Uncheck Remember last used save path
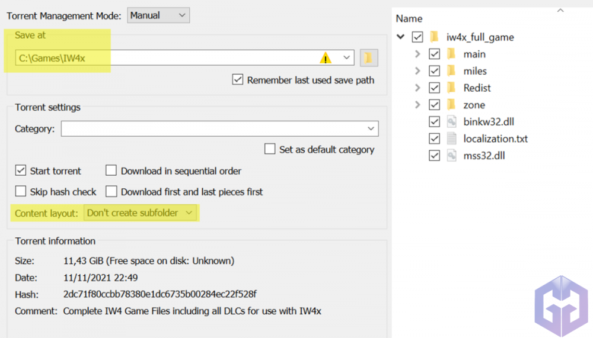 pos(238,80)
